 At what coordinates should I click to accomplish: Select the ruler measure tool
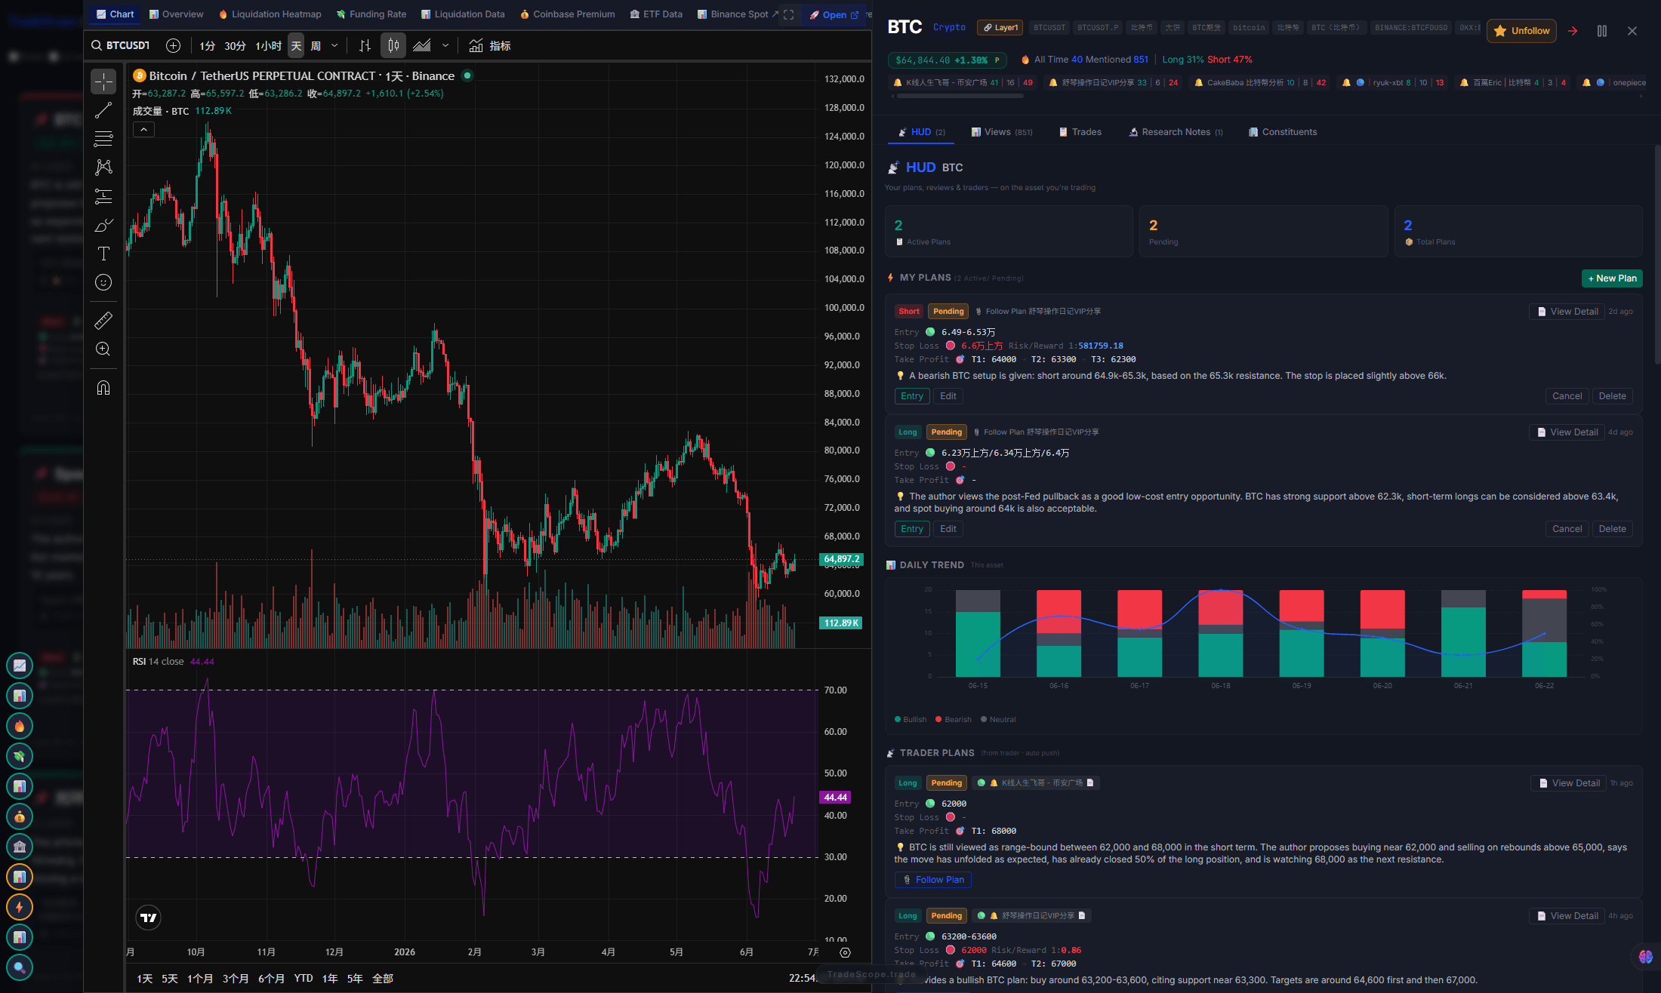click(x=103, y=321)
